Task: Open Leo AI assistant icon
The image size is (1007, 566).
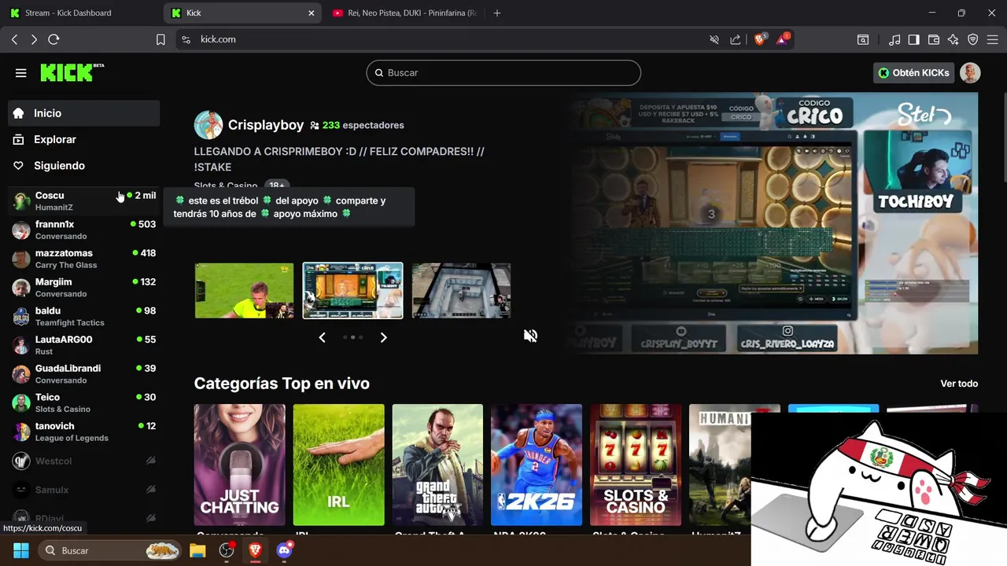Action: click(954, 39)
